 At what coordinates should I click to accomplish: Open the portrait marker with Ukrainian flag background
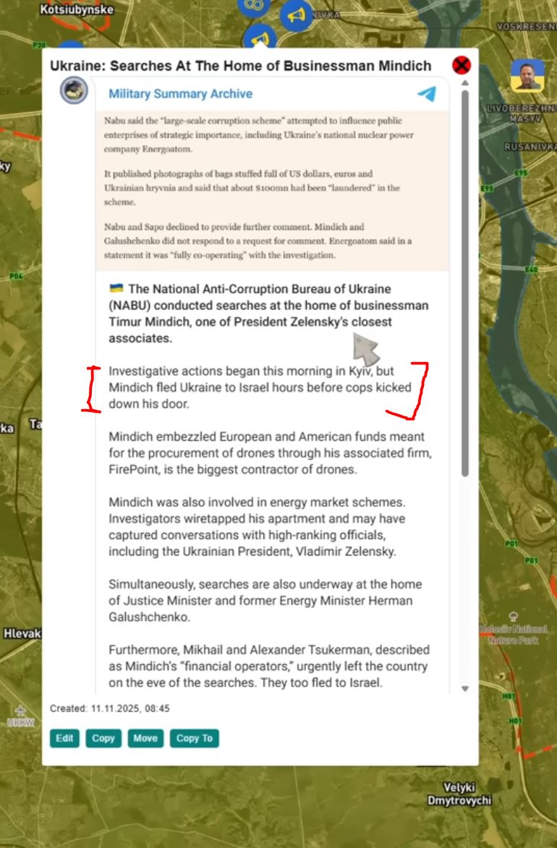pos(528,75)
